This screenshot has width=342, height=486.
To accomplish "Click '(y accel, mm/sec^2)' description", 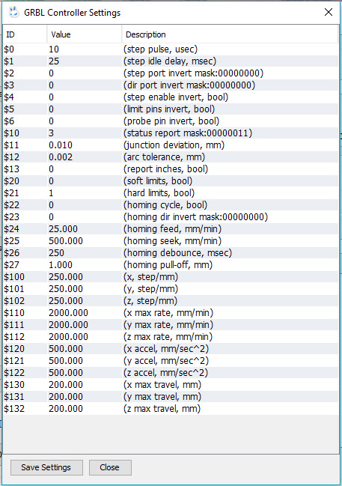I will [166, 361].
